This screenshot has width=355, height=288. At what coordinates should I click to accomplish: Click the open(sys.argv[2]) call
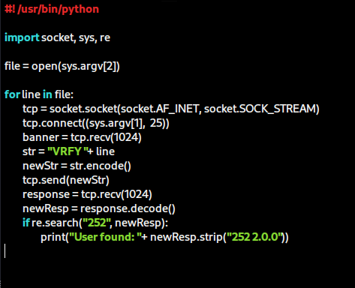pos(76,66)
